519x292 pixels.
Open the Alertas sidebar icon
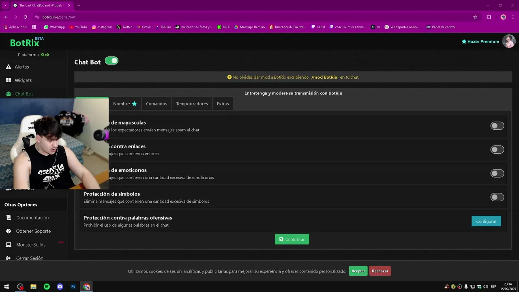pyautogui.click(x=9, y=67)
